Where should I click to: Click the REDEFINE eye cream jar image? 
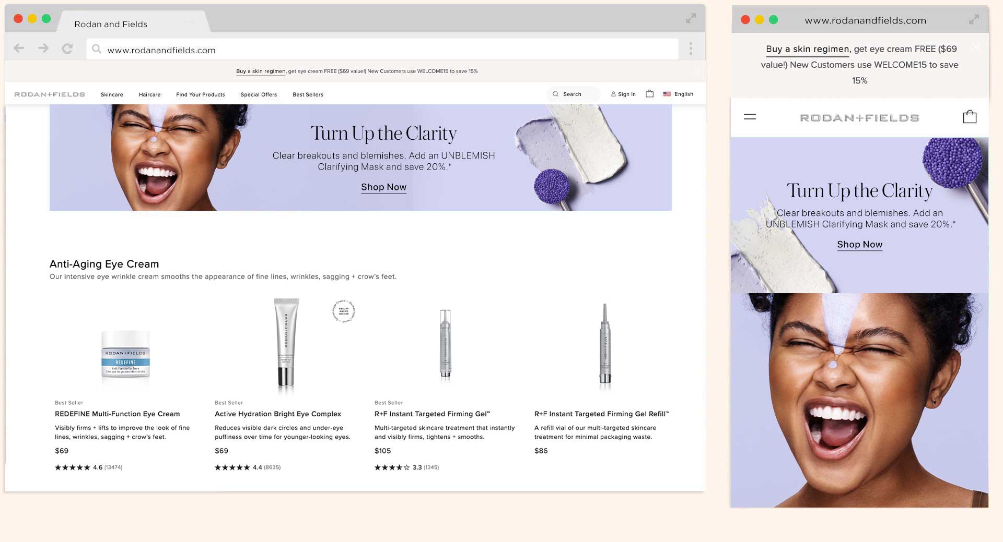pyautogui.click(x=125, y=354)
